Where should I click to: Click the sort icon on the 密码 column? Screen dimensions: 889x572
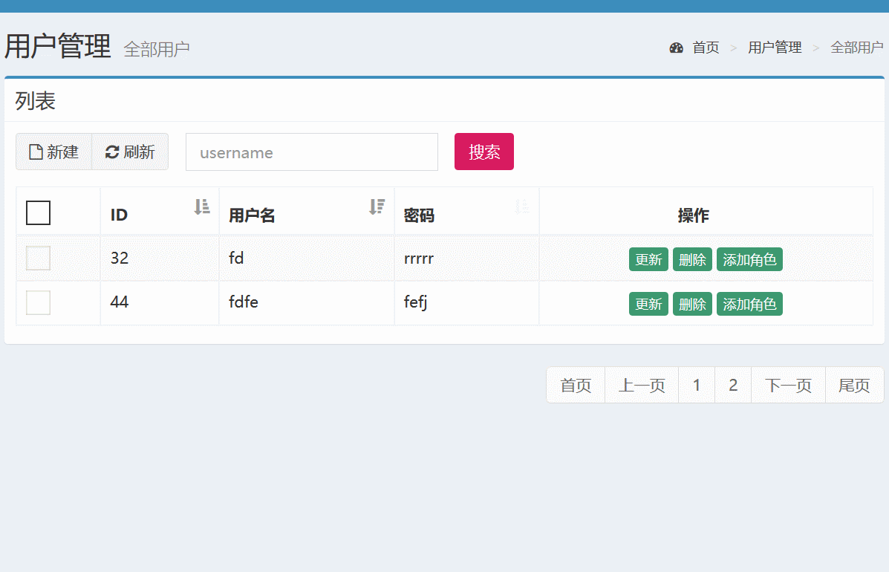pyautogui.click(x=521, y=207)
